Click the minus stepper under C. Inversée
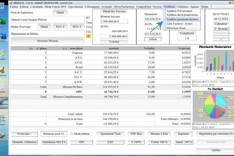Viewport: 234px width, 156px height. click(221, 34)
